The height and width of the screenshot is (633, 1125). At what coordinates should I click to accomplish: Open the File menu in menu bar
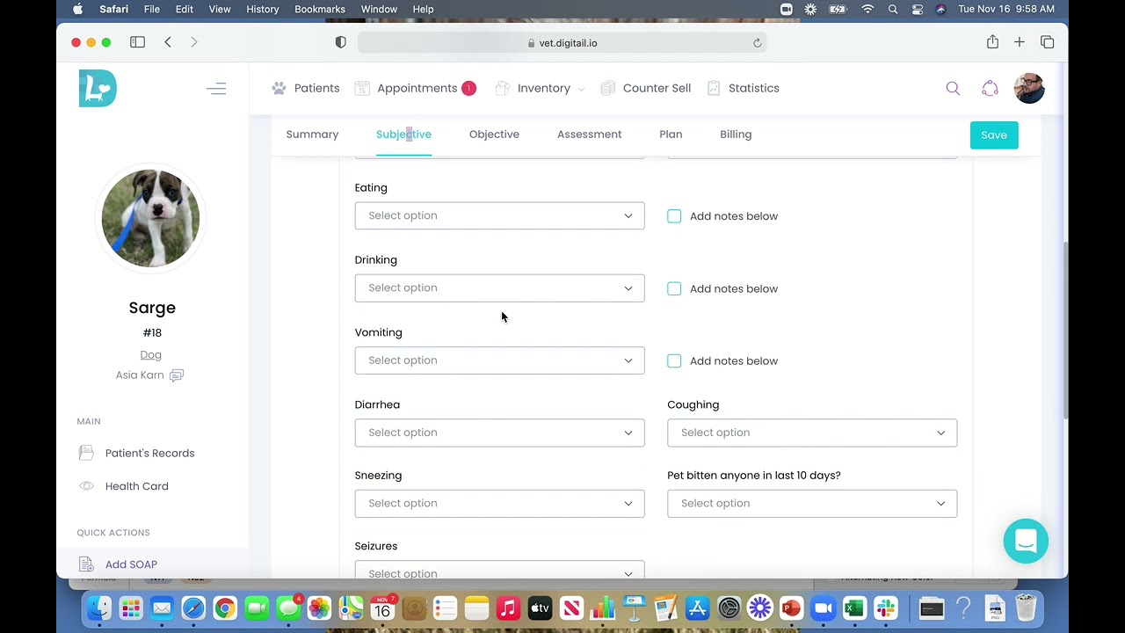pos(152,9)
